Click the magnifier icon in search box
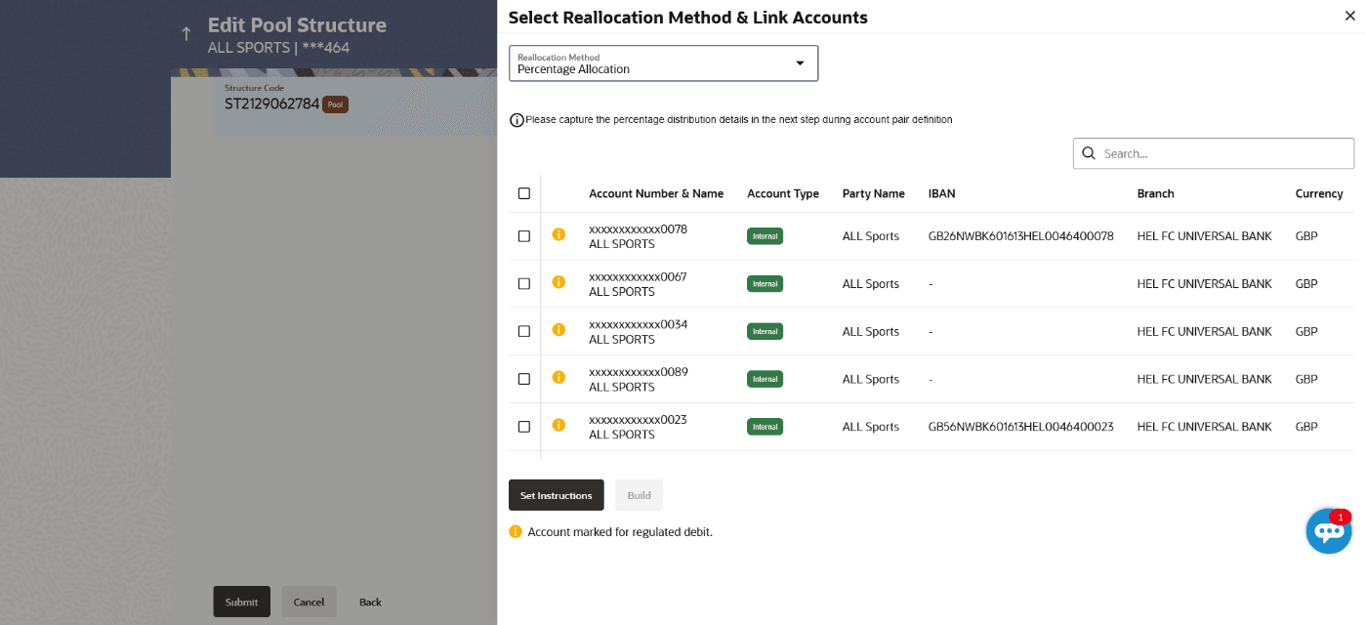Screen dimensions: 1366x625 pos(1089,153)
